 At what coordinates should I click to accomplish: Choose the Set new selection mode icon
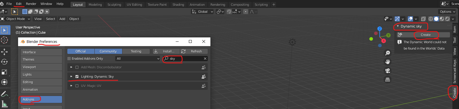25,12
